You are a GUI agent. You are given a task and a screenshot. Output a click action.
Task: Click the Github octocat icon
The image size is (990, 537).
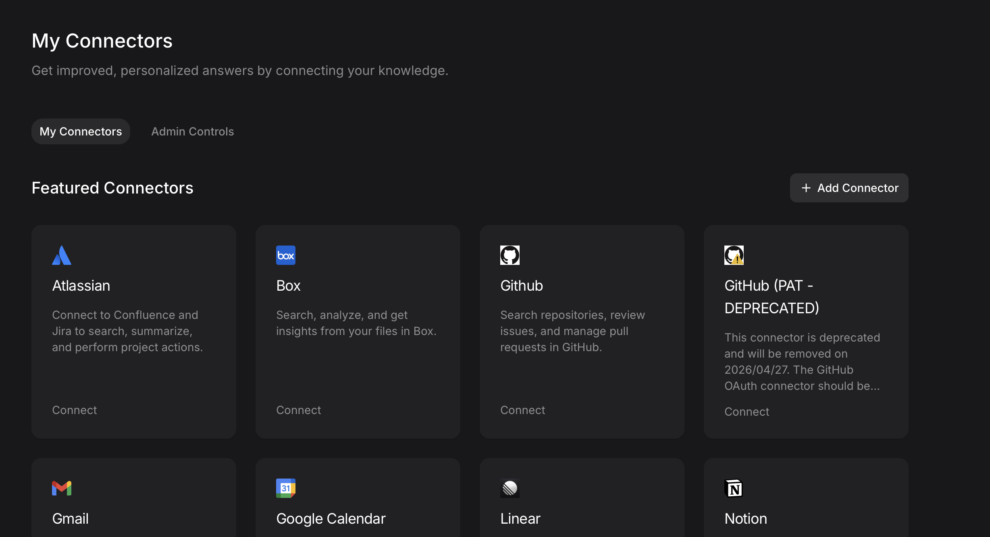(x=510, y=255)
